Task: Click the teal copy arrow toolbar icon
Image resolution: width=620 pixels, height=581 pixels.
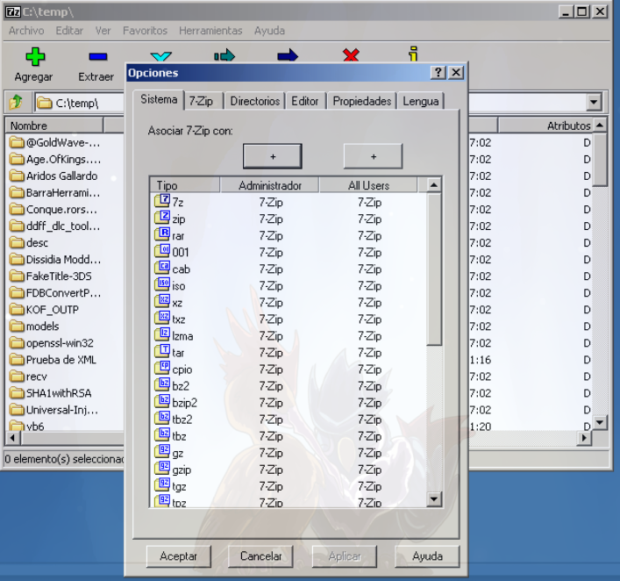Action: coord(224,55)
